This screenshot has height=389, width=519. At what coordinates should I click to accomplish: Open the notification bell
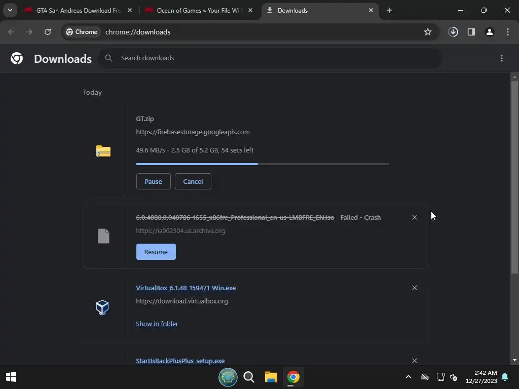pyautogui.click(x=505, y=377)
